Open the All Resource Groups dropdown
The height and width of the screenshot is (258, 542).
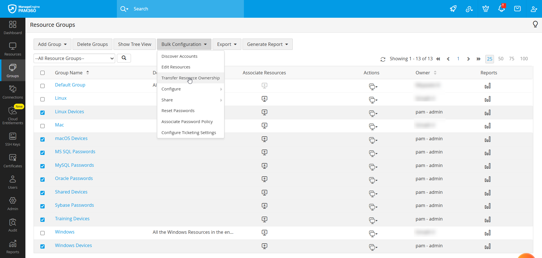point(74,58)
